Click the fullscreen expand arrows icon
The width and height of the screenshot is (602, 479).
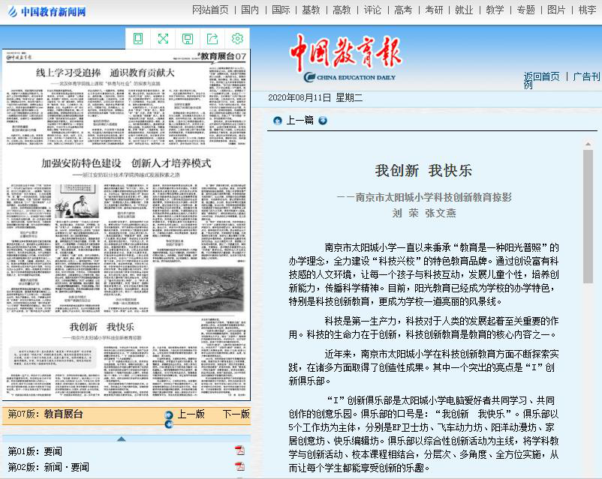(163, 39)
